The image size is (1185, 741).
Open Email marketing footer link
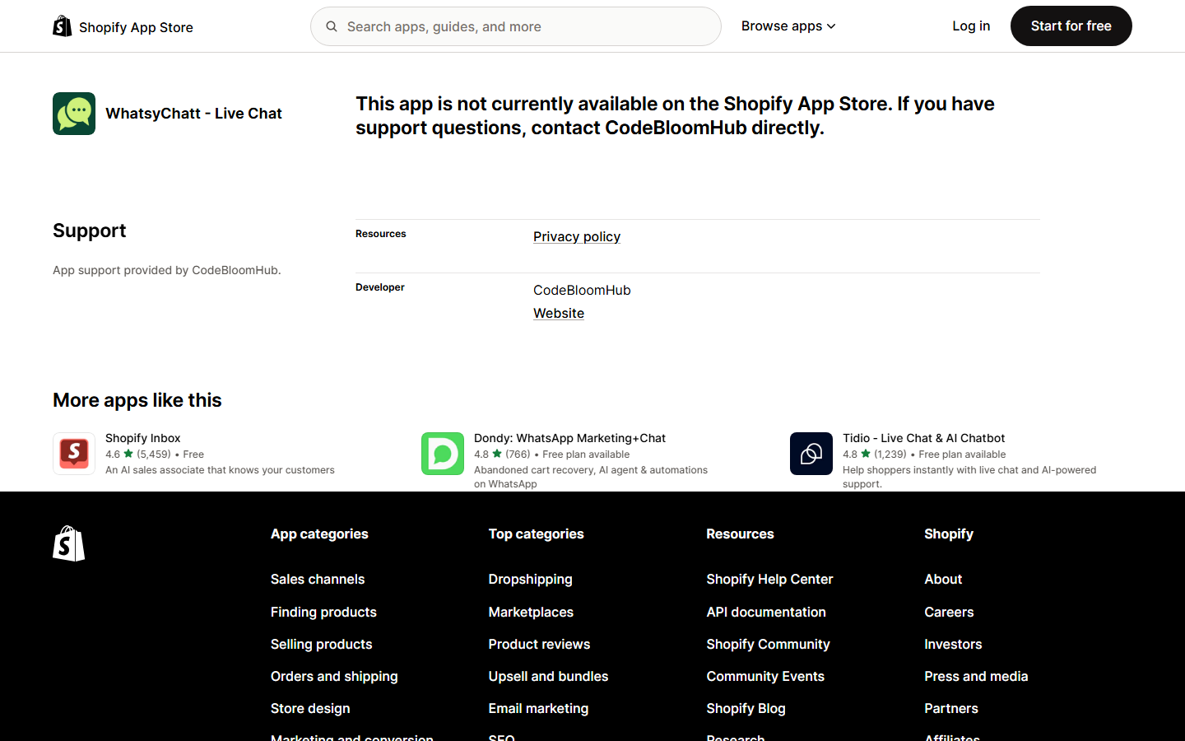[x=538, y=708]
